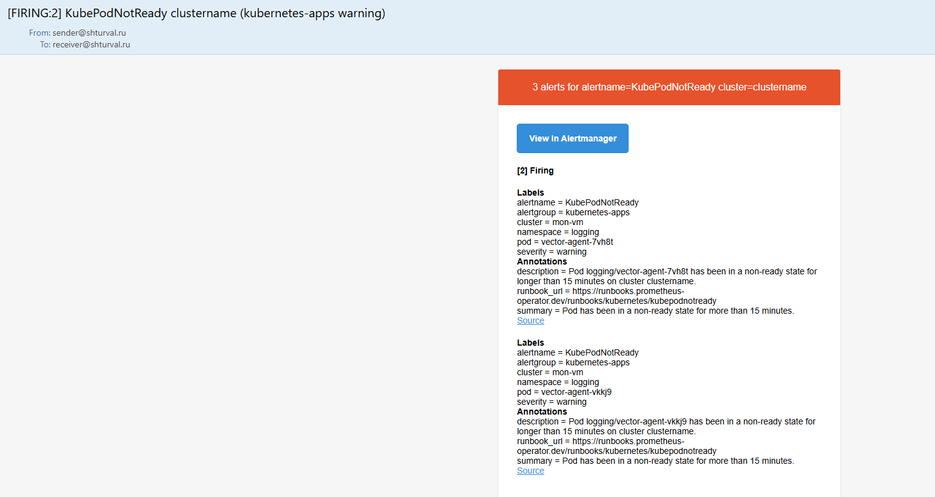Click the View In Alertmanager button
This screenshot has height=497, width=935.
click(572, 138)
